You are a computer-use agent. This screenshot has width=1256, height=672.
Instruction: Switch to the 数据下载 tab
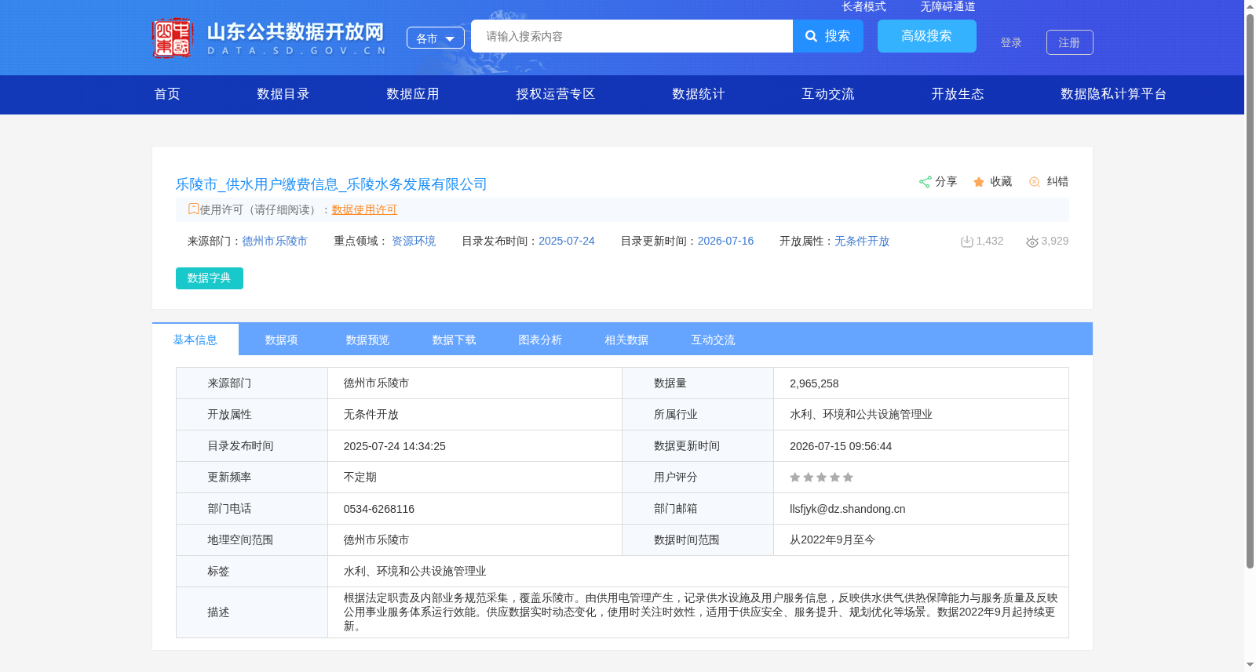[x=455, y=340]
